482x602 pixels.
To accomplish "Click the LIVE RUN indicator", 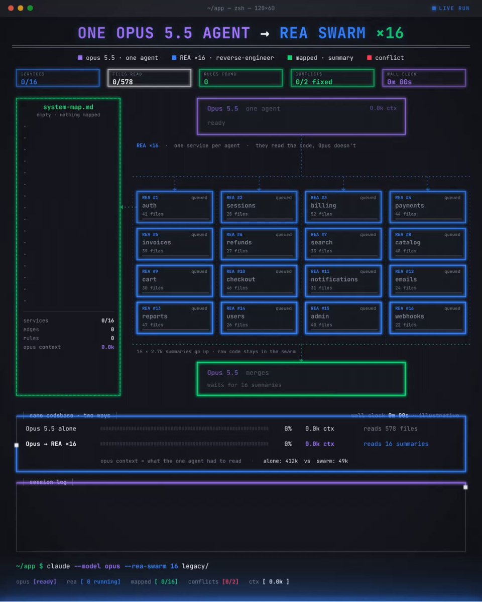I will (451, 8).
